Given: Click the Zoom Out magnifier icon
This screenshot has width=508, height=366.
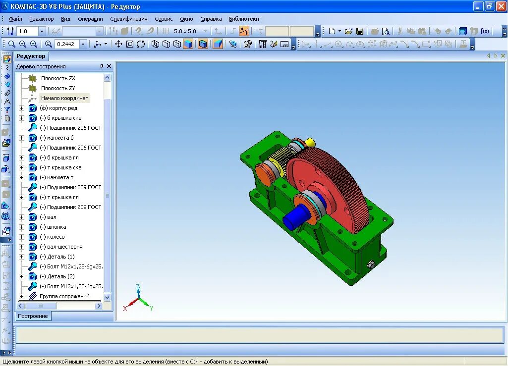Looking at the screenshot, I should [x=33, y=44].
